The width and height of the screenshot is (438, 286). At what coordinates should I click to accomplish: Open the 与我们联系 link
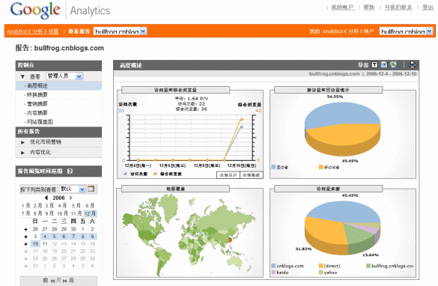click(x=398, y=7)
